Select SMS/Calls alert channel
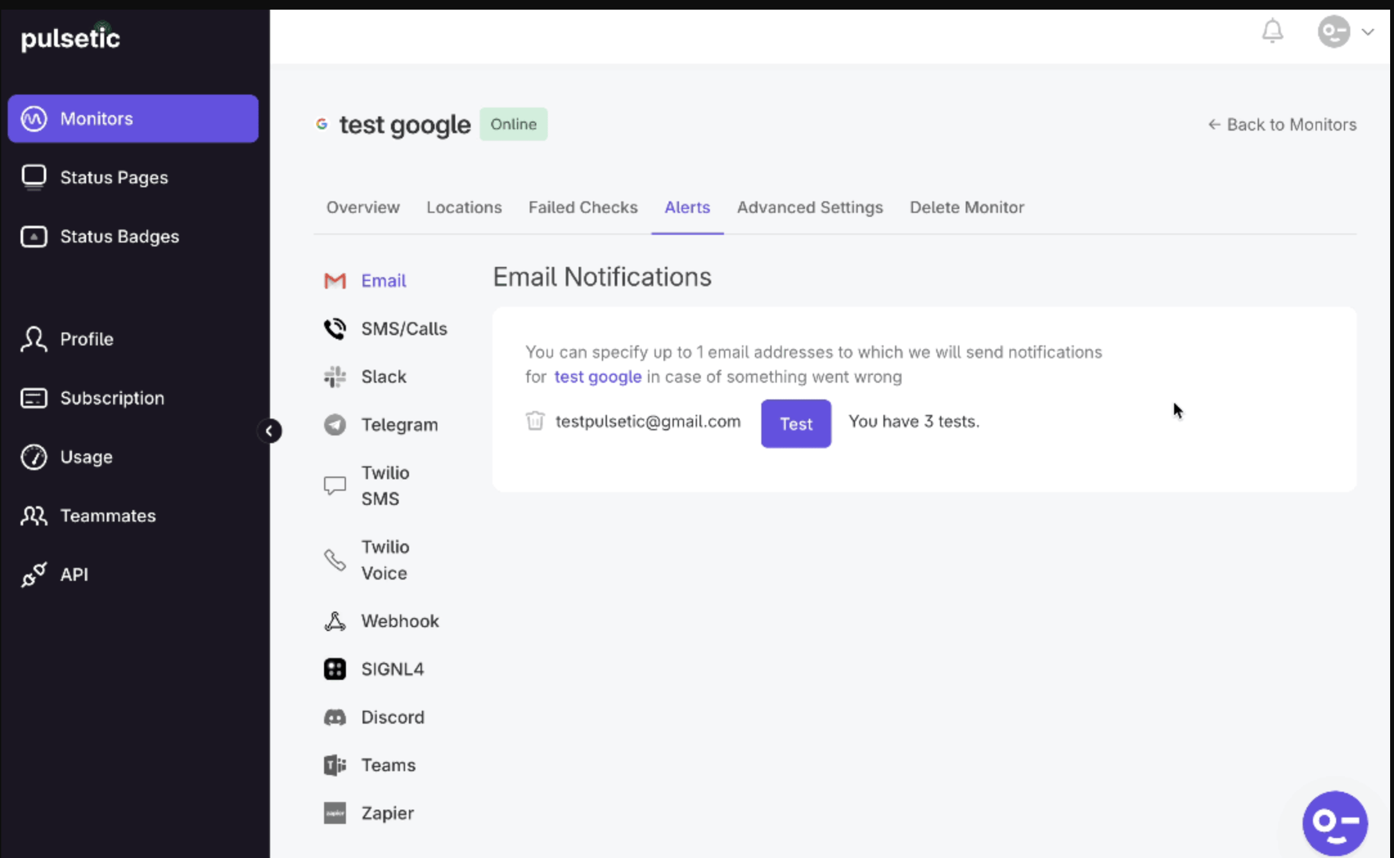 [x=404, y=329]
